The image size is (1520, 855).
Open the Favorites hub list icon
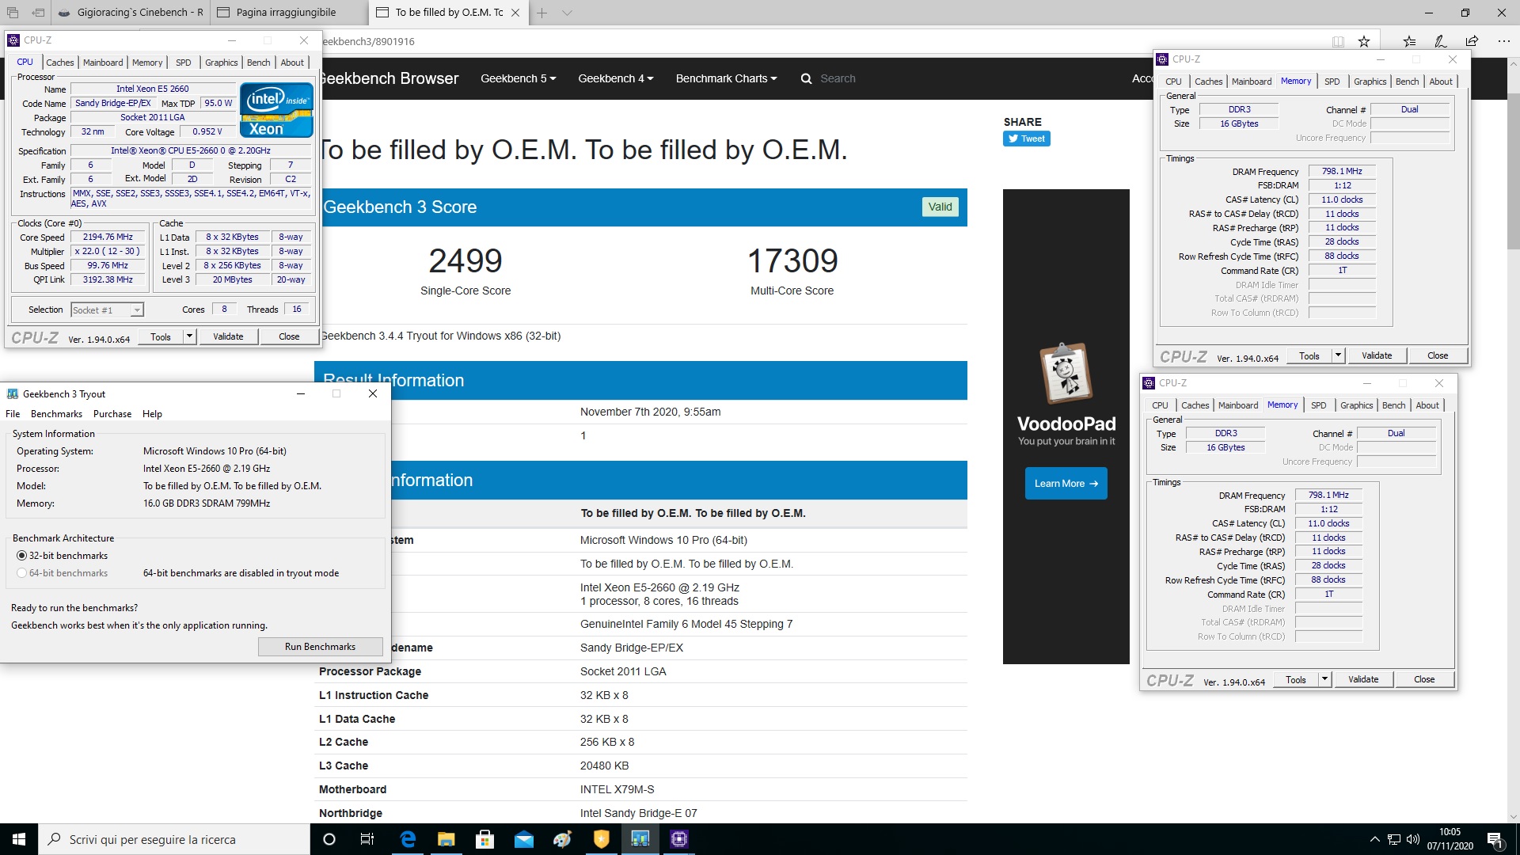point(1409,41)
